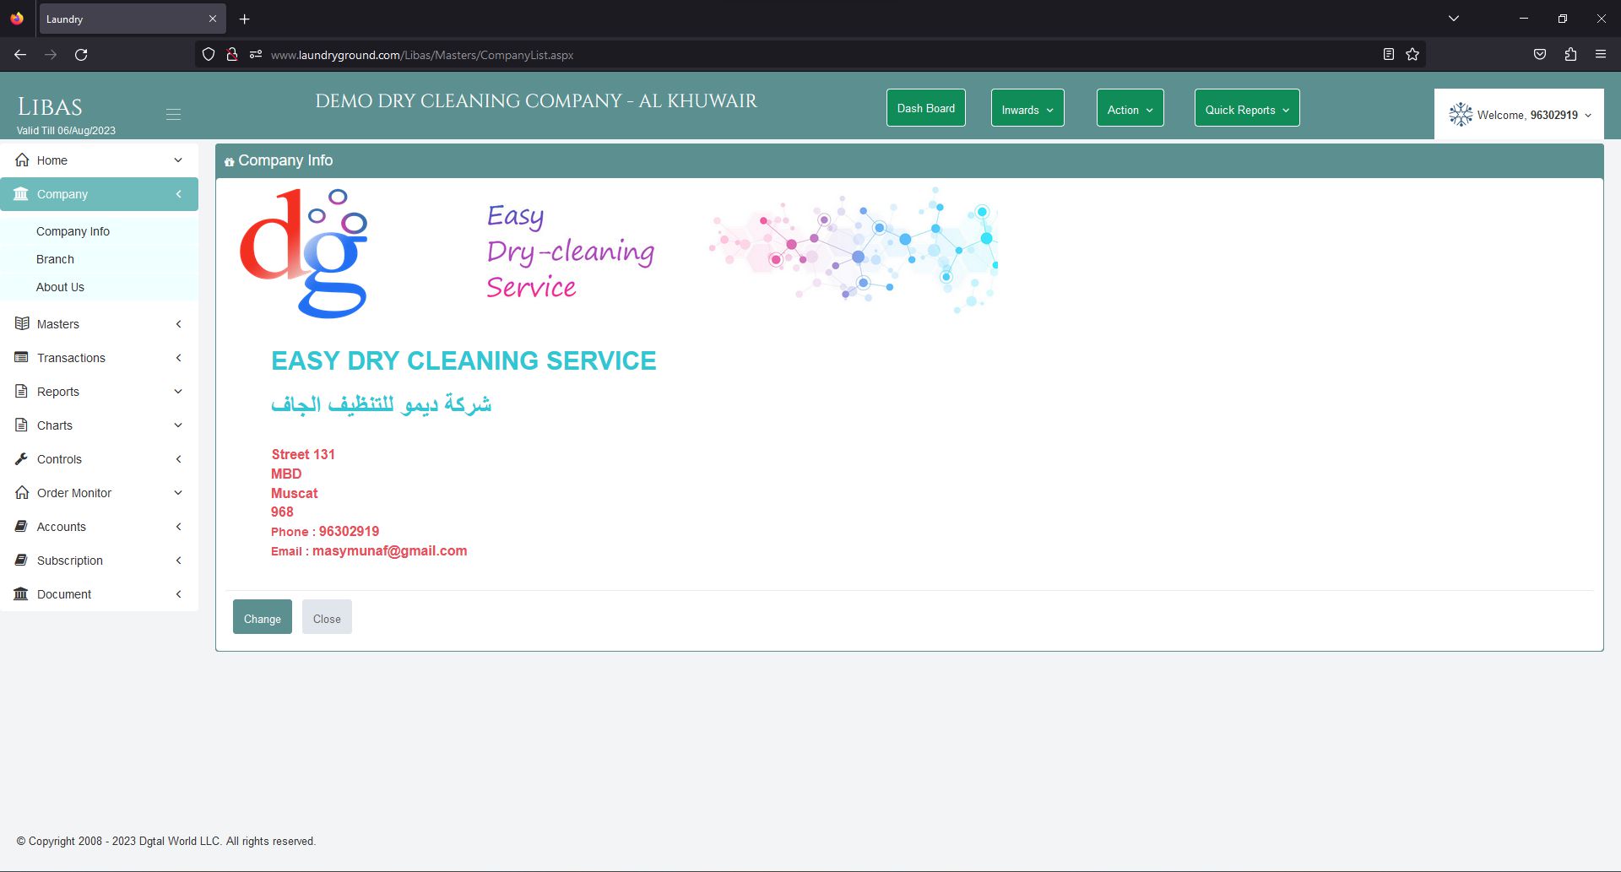Open a new browser tab
Screen dimensions: 1621x872
click(244, 19)
